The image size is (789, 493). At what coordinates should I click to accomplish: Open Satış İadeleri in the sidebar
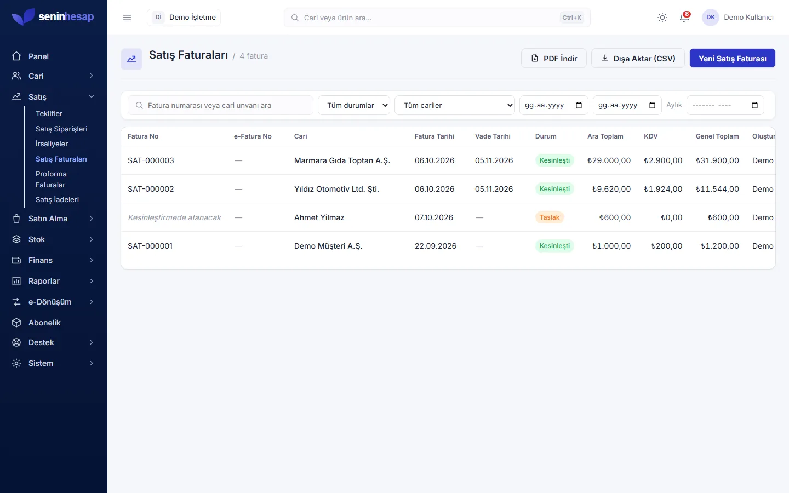57,199
